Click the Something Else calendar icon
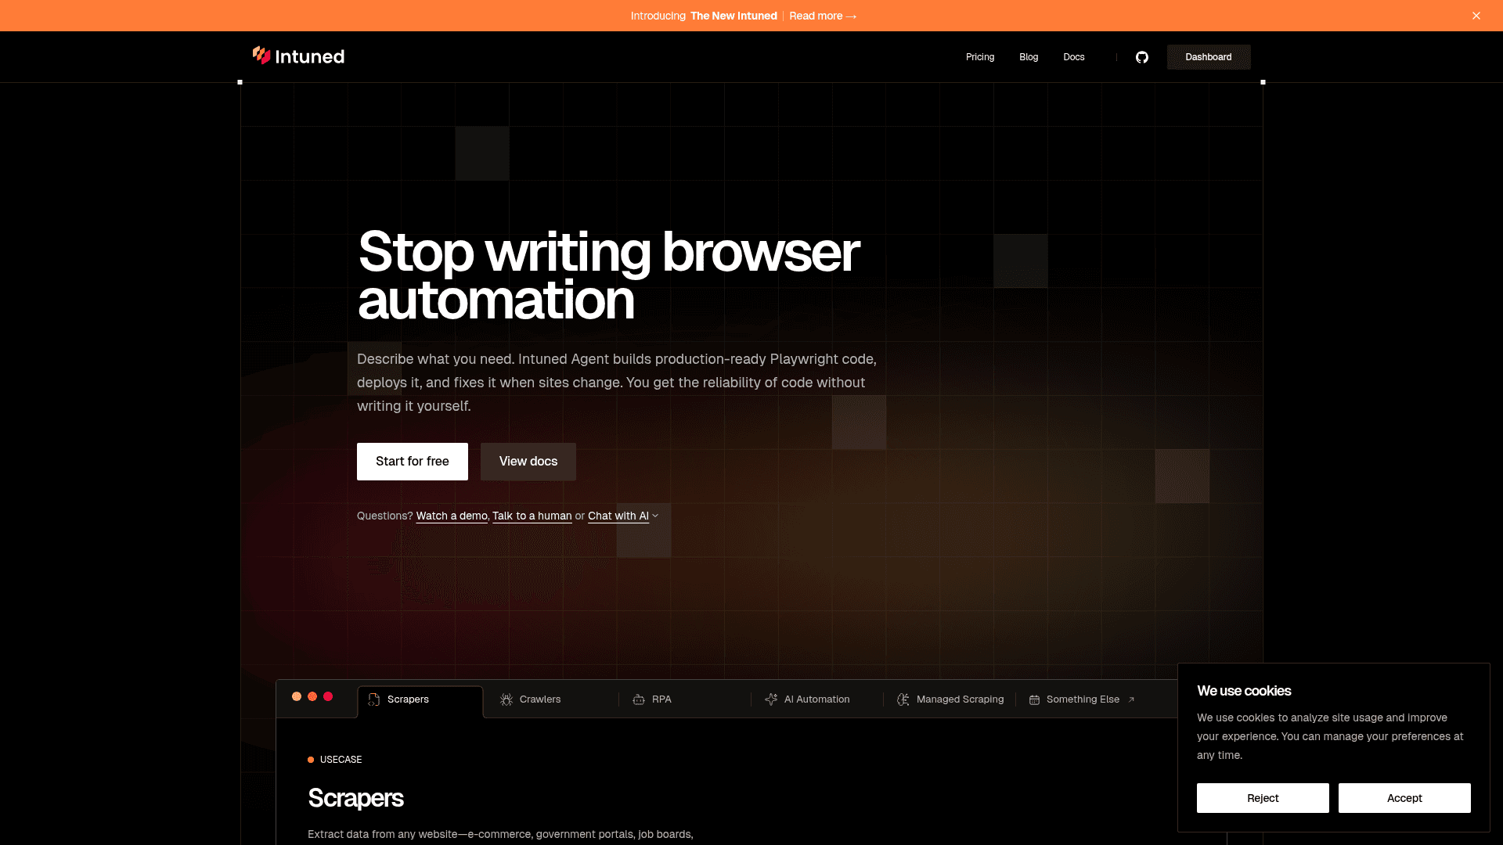Screen dimensions: 1503x845 click(1034, 699)
